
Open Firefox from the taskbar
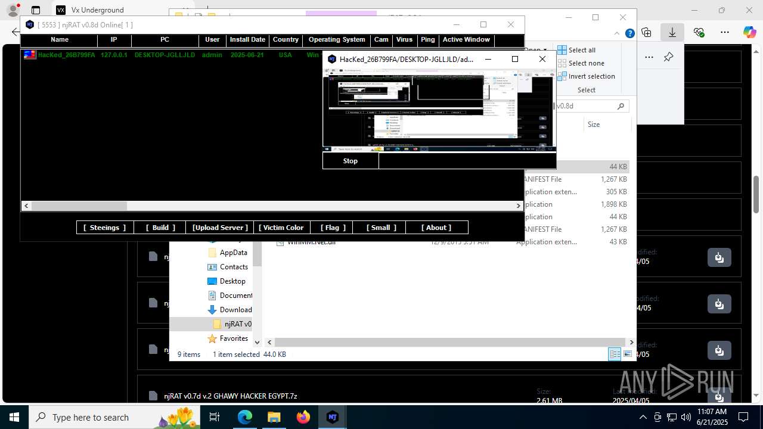pos(303,417)
